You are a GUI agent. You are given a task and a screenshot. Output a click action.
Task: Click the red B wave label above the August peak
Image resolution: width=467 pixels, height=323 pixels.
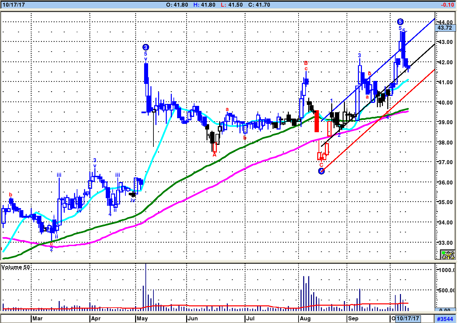(x=306, y=63)
